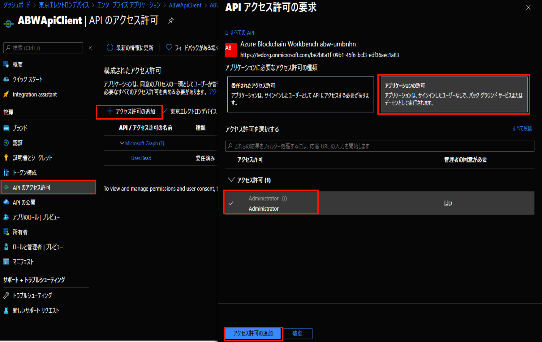Open 概要 in the left menu

click(18, 64)
